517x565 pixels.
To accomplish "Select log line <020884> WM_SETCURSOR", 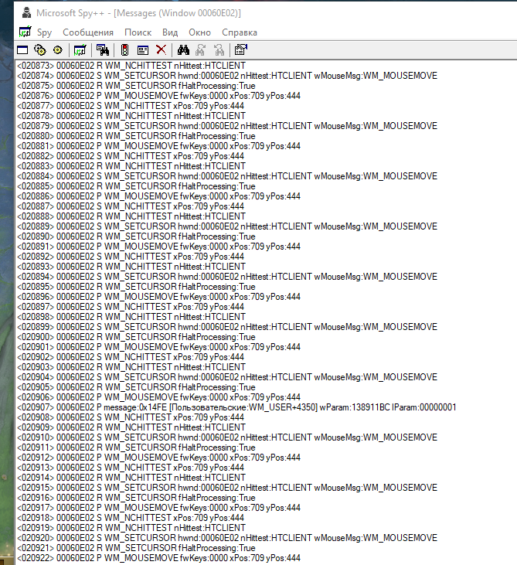I will (227, 176).
